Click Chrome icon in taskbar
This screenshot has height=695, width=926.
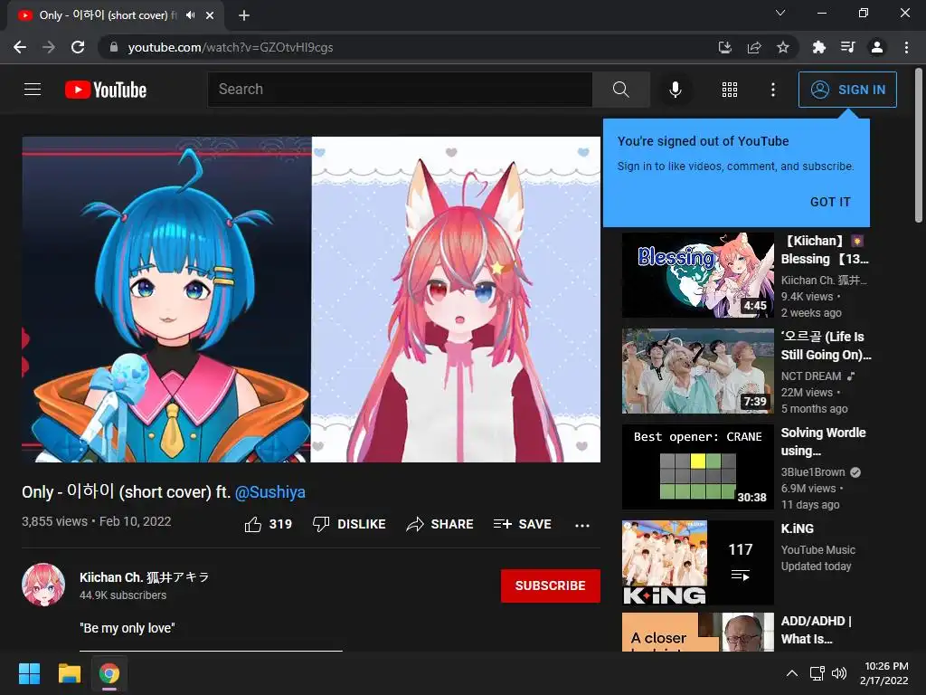pos(109,673)
